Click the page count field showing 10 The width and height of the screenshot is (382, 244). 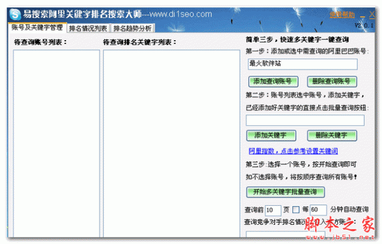point(273,210)
